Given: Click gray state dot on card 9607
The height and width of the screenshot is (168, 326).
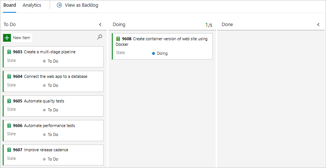Looking at the screenshot, I should [44, 159].
